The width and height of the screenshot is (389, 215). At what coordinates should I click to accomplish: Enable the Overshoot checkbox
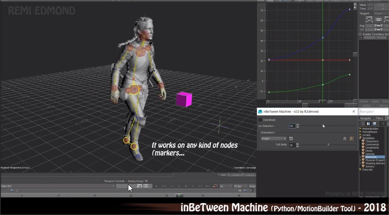[x=260, y=120]
